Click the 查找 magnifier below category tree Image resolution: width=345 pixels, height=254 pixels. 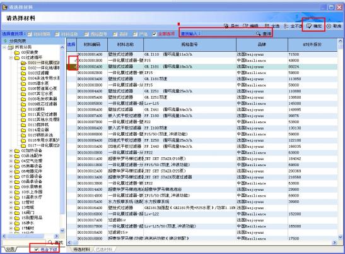pyautogui.click(x=50, y=243)
